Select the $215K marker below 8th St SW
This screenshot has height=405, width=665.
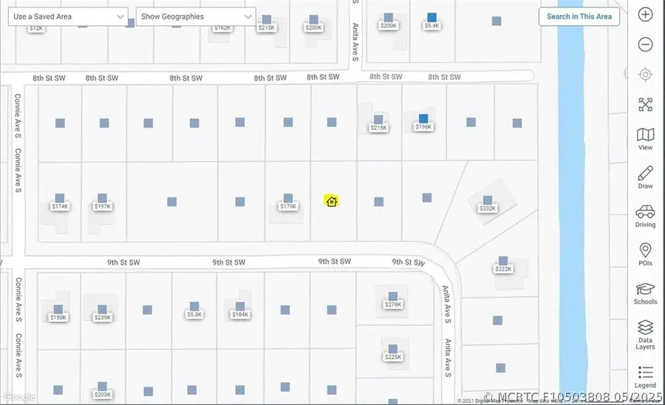pos(378,123)
